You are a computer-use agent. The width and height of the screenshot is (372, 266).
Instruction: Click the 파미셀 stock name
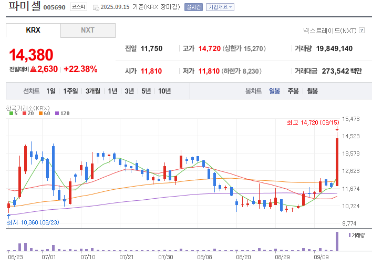click(25, 6)
